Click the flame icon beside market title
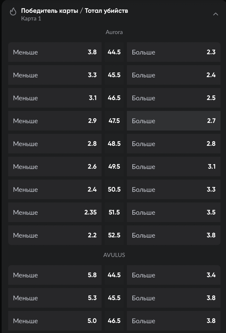 pyautogui.click(x=13, y=12)
